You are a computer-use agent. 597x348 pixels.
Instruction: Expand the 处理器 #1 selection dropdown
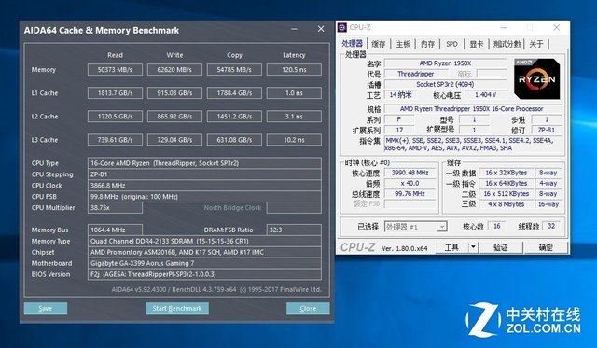(441, 227)
